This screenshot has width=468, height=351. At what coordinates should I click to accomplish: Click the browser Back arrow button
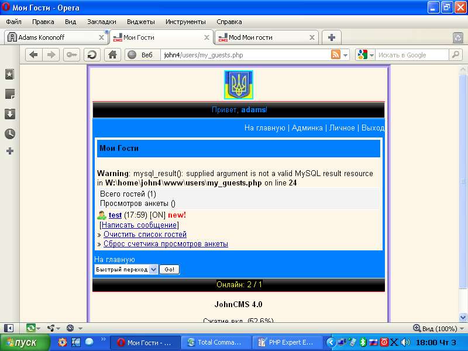[x=33, y=55]
